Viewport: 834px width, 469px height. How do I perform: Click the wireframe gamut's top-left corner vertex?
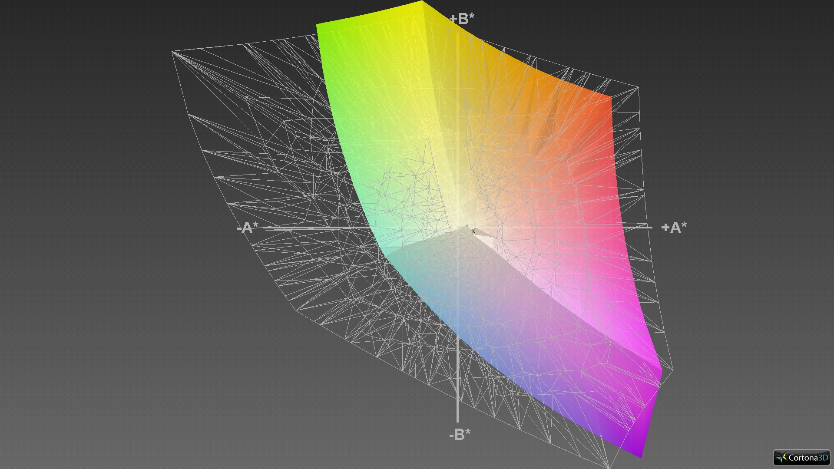[x=172, y=52]
